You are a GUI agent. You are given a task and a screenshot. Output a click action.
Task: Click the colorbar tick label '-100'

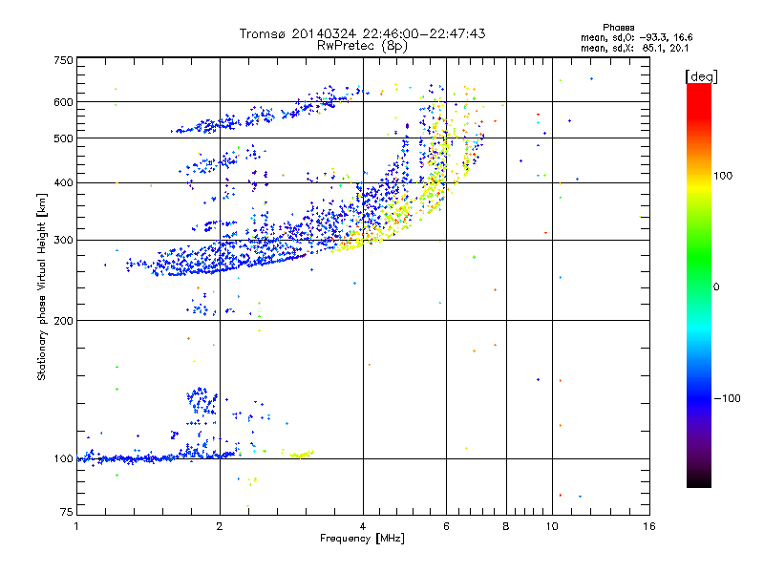[727, 398]
